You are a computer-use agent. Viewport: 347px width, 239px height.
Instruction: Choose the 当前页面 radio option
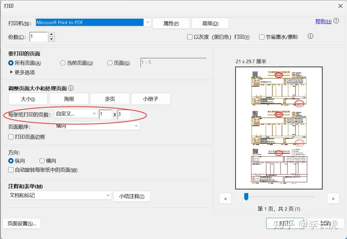(63, 63)
